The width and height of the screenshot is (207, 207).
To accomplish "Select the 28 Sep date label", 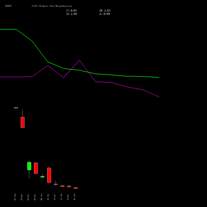I will point(15,197).
